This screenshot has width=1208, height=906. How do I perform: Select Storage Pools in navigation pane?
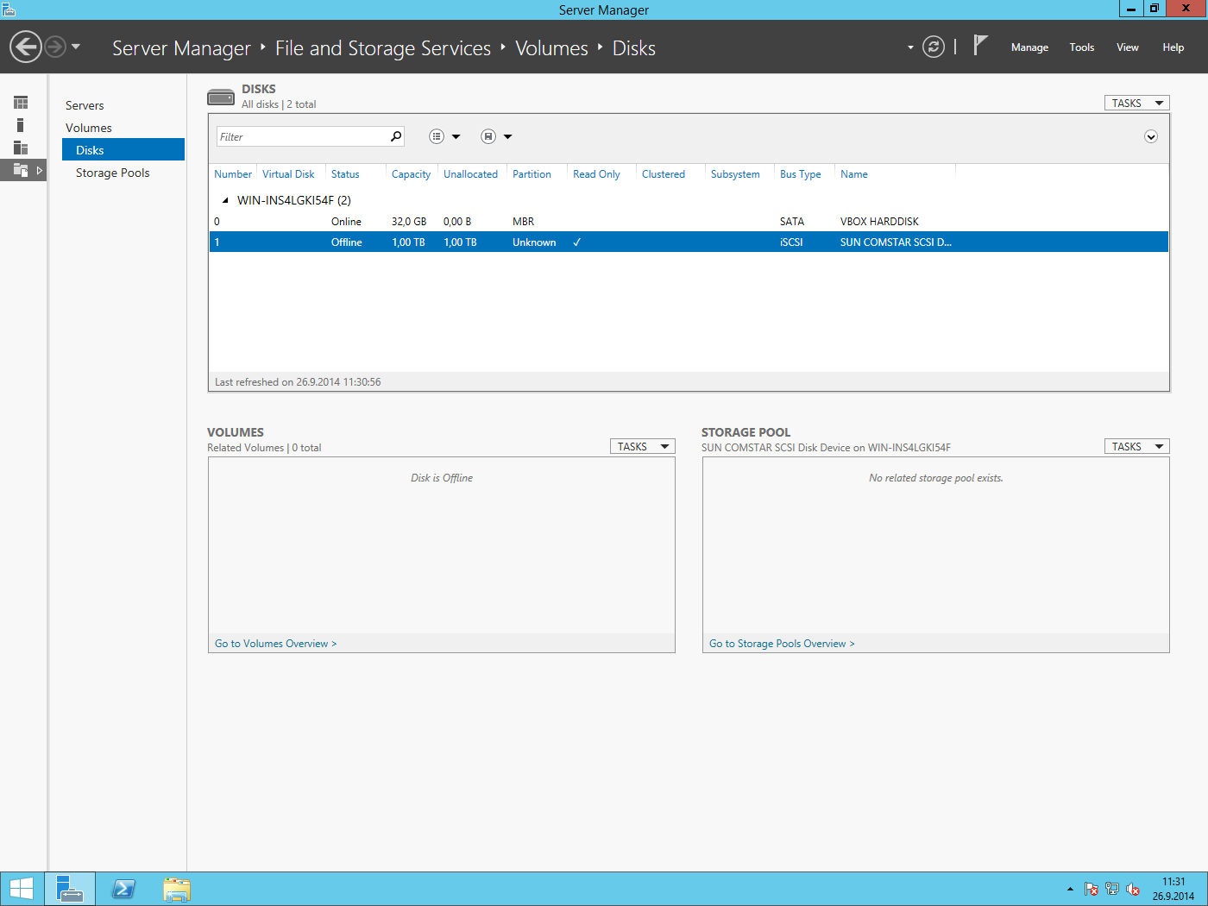[x=112, y=173]
